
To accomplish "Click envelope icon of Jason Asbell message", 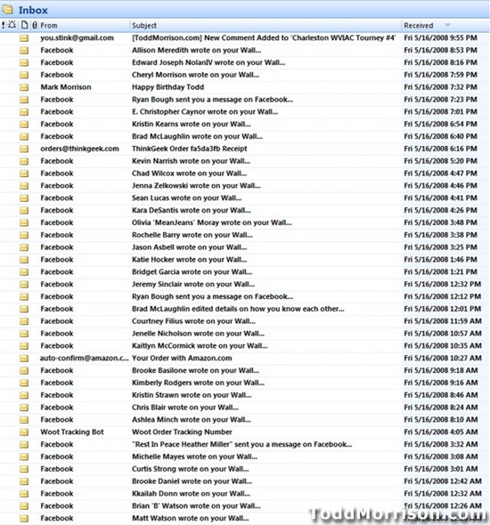I will click(24, 247).
